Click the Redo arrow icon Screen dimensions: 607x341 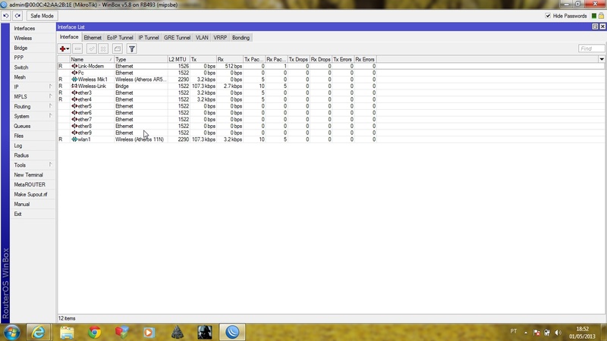tap(17, 16)
